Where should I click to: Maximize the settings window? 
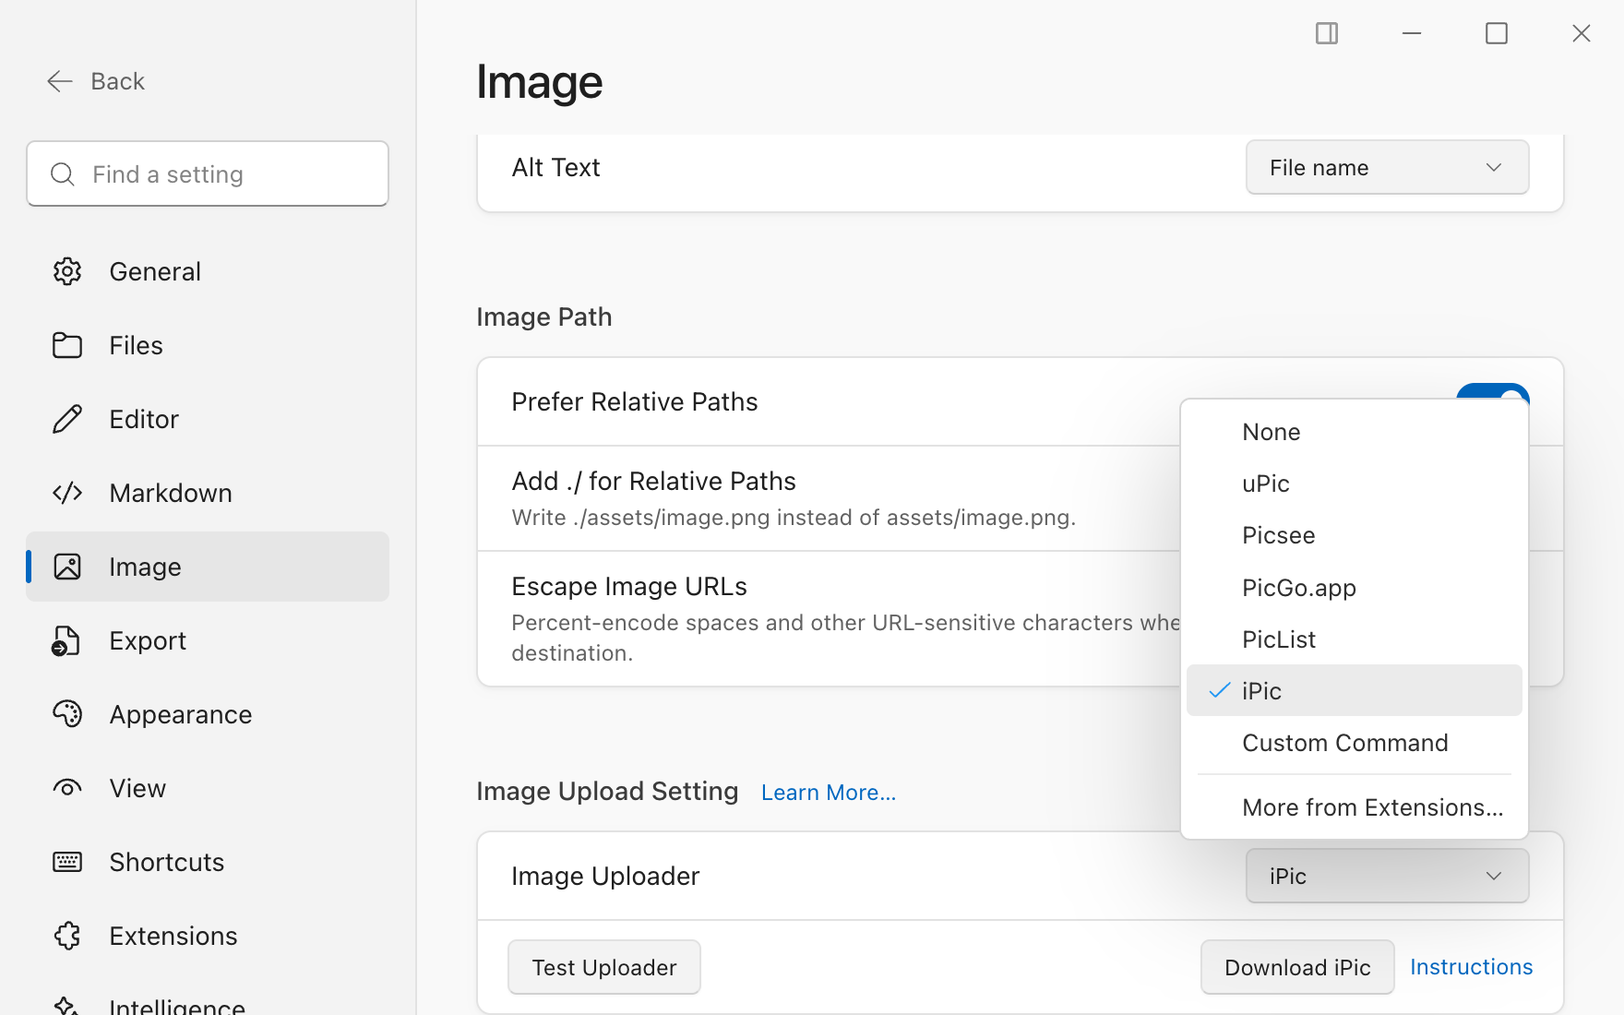pos(1497,33)
